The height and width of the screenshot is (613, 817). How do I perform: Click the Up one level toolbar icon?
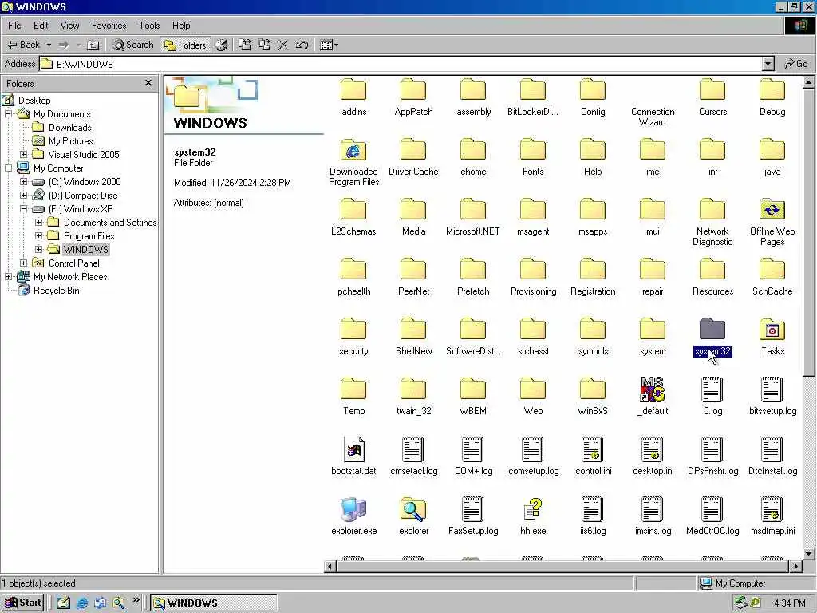coord(93,45)
